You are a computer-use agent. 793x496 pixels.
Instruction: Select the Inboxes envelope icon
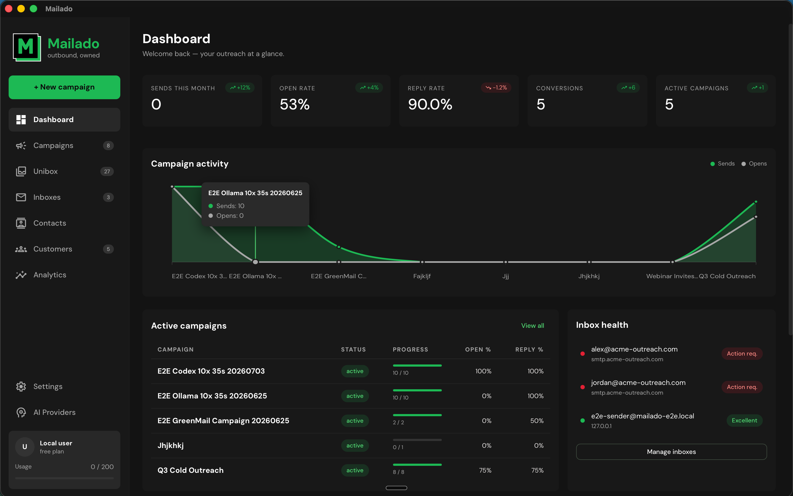pyautogui.click(x=21, y=197)
